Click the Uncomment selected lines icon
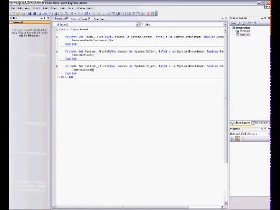This screenshot has height=210, width=280. click(66, 13)
